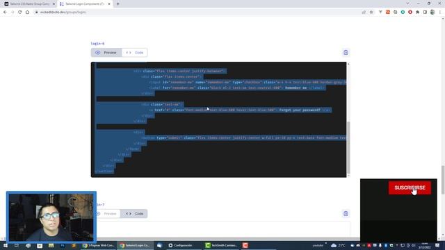Click the page's main vertical scrollbar

click(x=443, y=180)
